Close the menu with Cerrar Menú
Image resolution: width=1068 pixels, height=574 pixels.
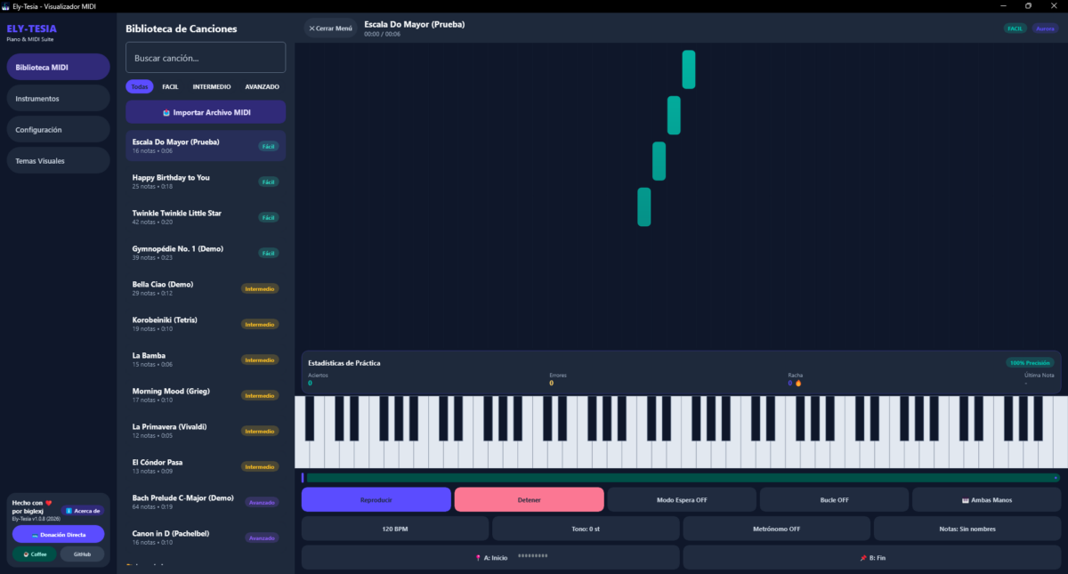point(330,28)
